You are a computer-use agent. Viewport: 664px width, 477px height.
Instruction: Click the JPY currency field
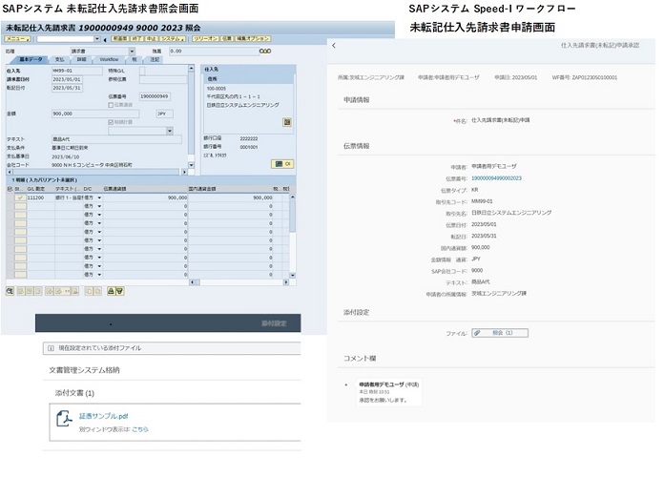point(164,114)
